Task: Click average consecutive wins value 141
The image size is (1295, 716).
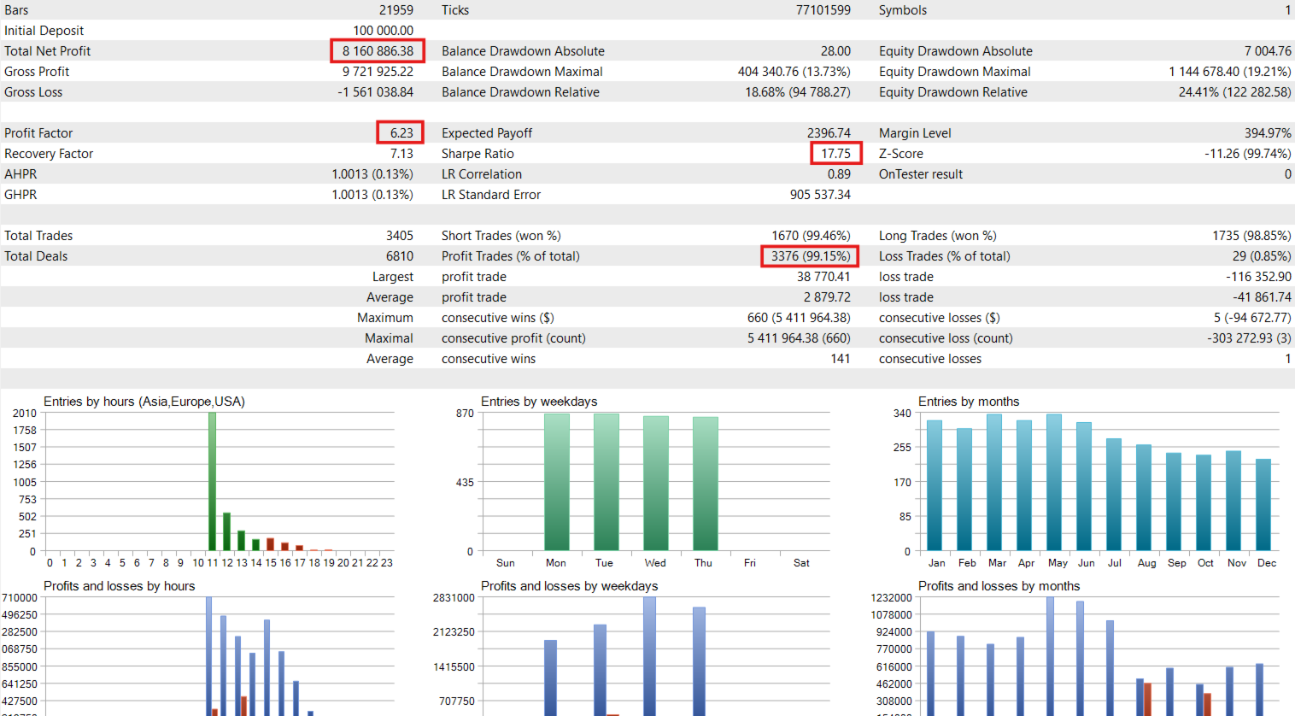Action: pyautogui.click(x=841, y=359)
